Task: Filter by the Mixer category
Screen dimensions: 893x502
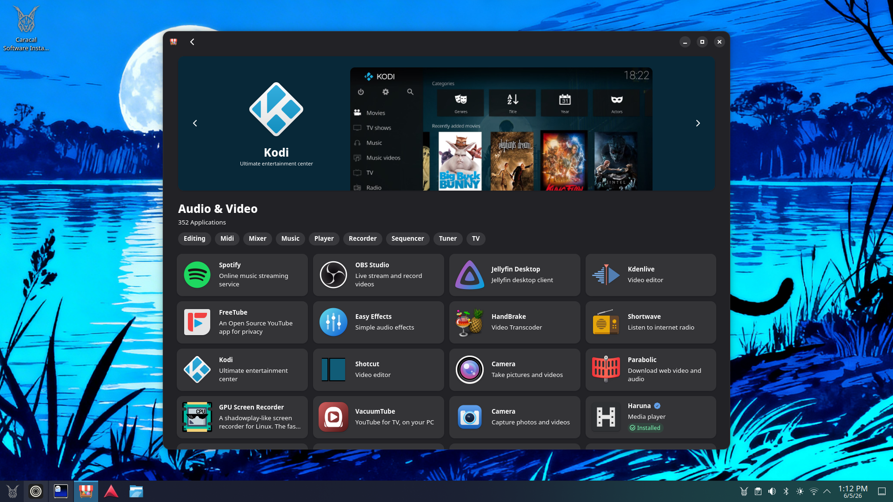Action: coord(258,238)
